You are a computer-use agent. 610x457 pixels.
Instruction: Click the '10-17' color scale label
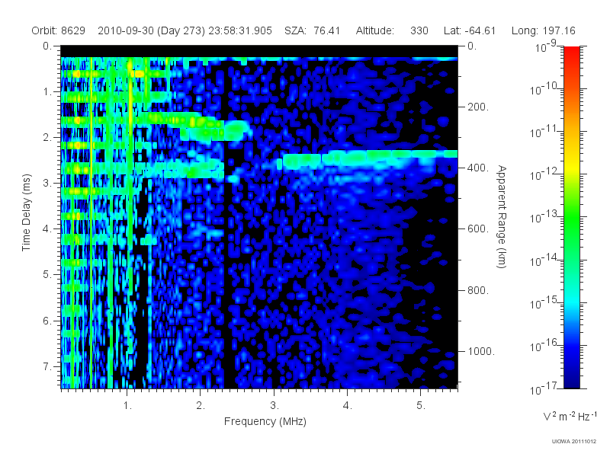point(545,388)
